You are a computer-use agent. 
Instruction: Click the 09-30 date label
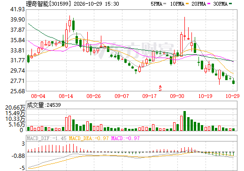tap(177, 96)
